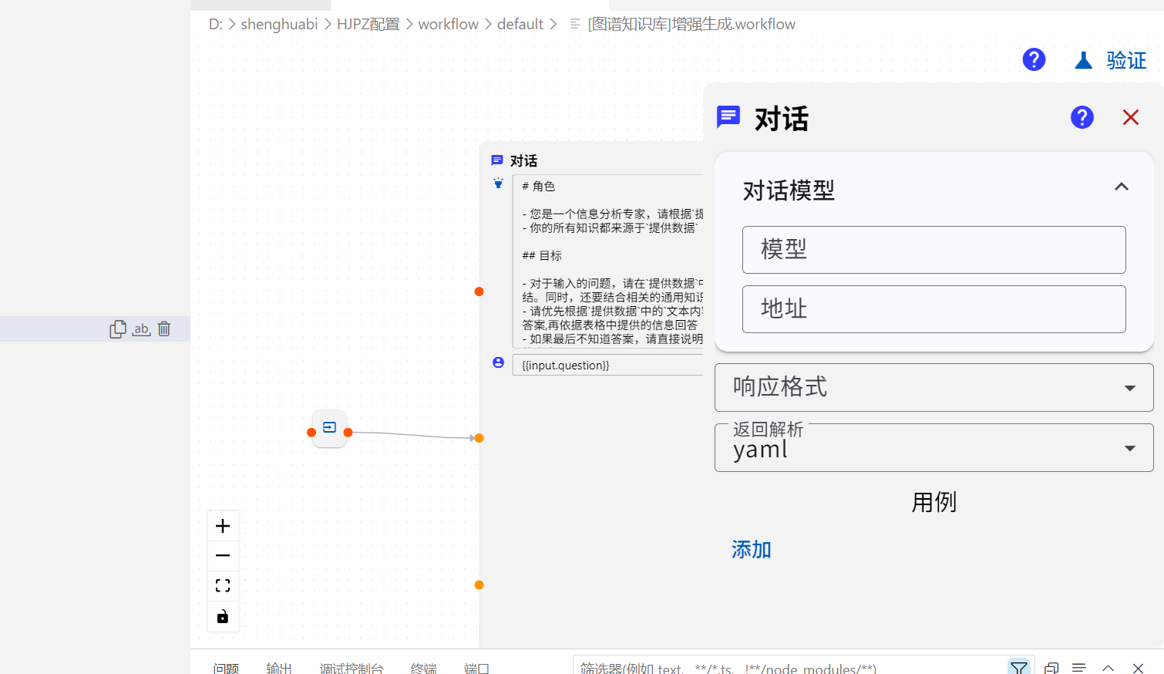
Task: Click the zoom out minus button on canvas
Action: click(x=223, y=556)
